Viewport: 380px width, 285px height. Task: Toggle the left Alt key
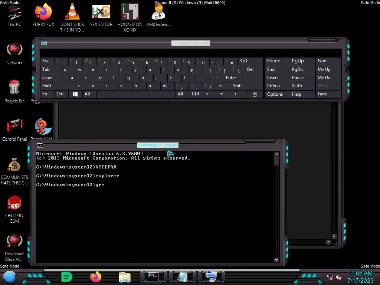pos(89,94)
